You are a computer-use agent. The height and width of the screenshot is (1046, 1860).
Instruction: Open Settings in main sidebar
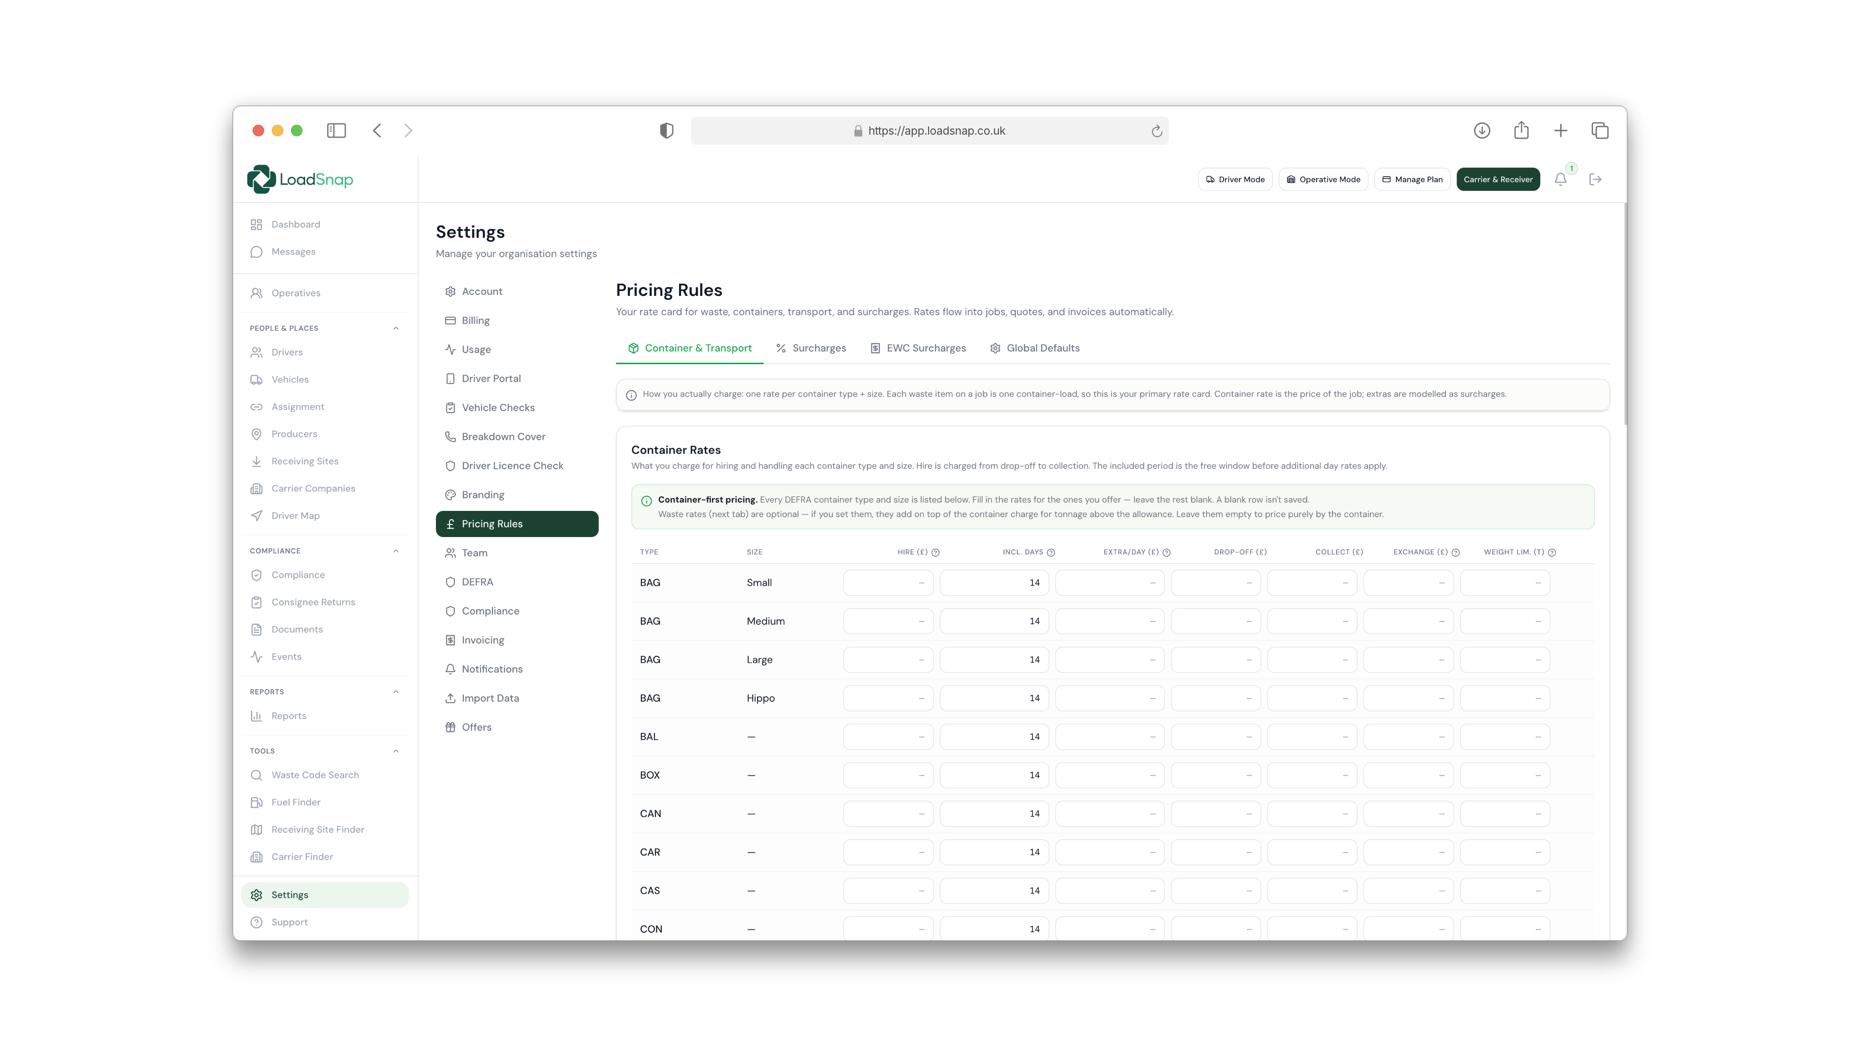click(325, 894)
